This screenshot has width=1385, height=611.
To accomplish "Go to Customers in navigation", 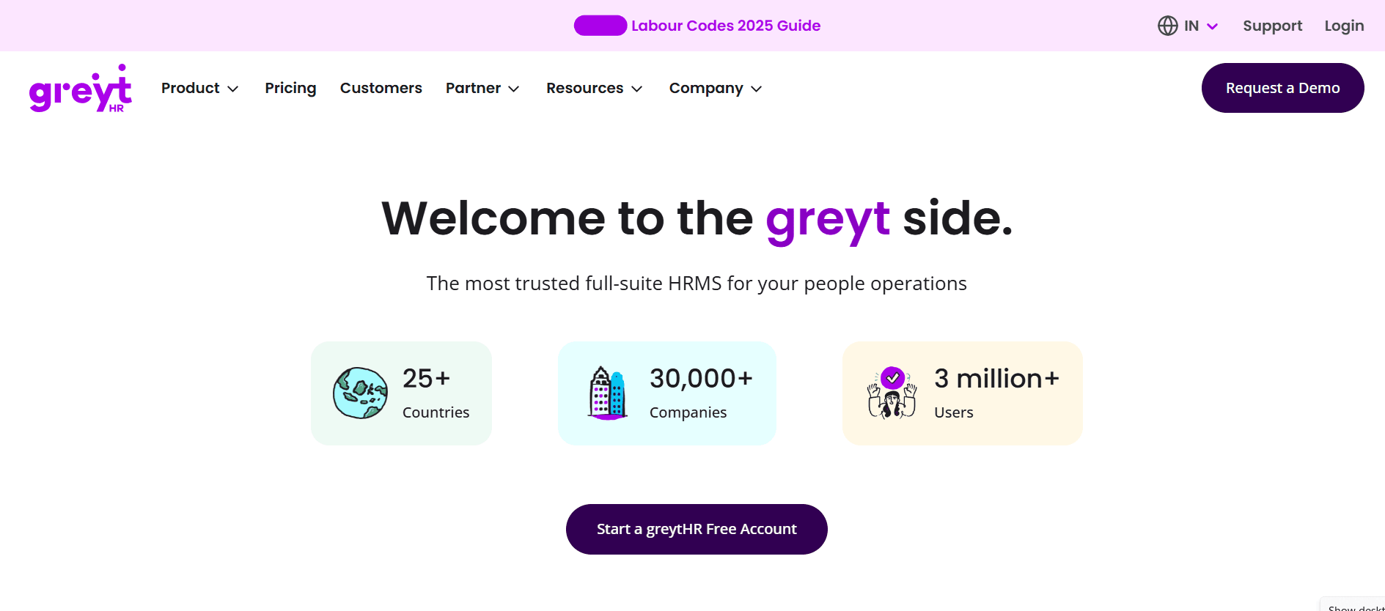I will click(381, 88).
